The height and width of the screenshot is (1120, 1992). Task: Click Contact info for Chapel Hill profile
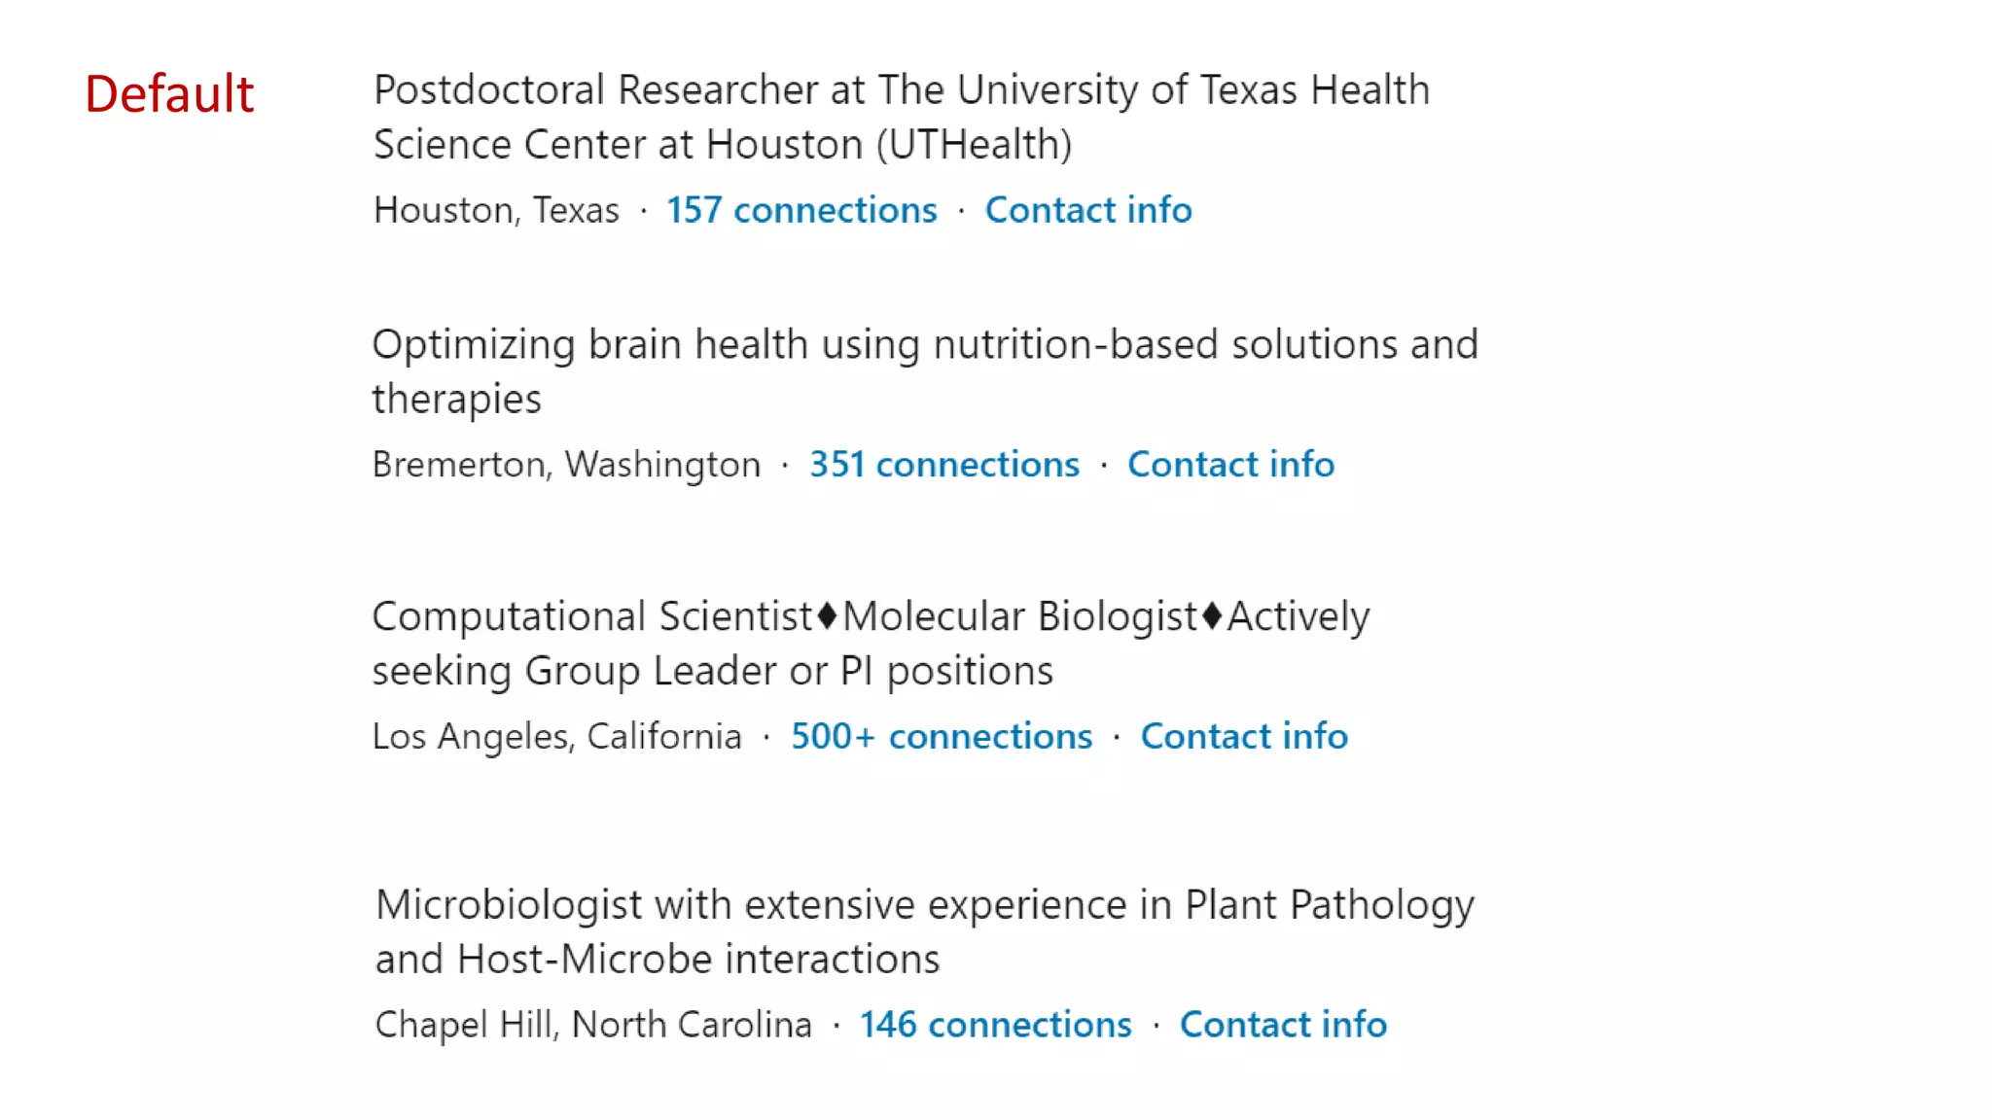click(1283, 1025)
